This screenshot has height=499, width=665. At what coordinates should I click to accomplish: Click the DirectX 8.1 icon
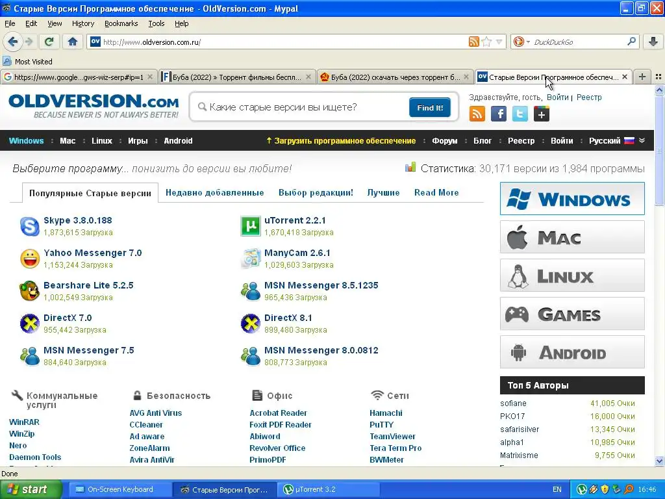tap(251, 324)
